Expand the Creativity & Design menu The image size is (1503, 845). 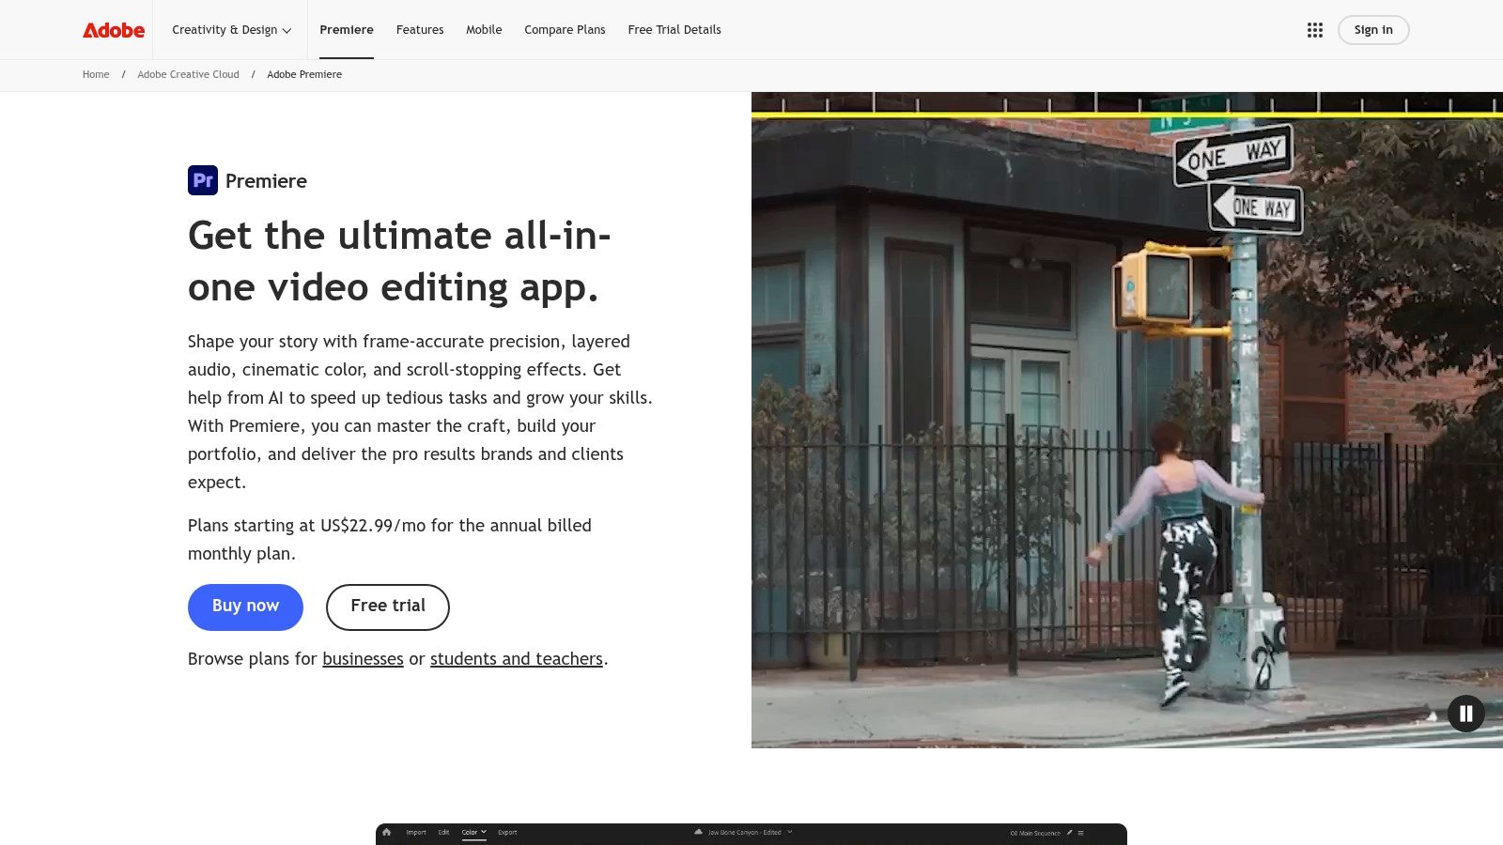(231, 30)
